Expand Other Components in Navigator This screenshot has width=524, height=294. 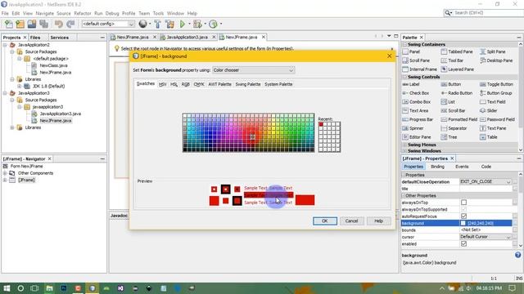point(5,173)
